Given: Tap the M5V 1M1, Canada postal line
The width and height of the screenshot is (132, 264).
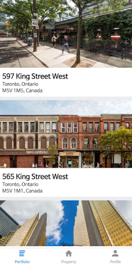Looking at the screenshot, I should 22,191.
